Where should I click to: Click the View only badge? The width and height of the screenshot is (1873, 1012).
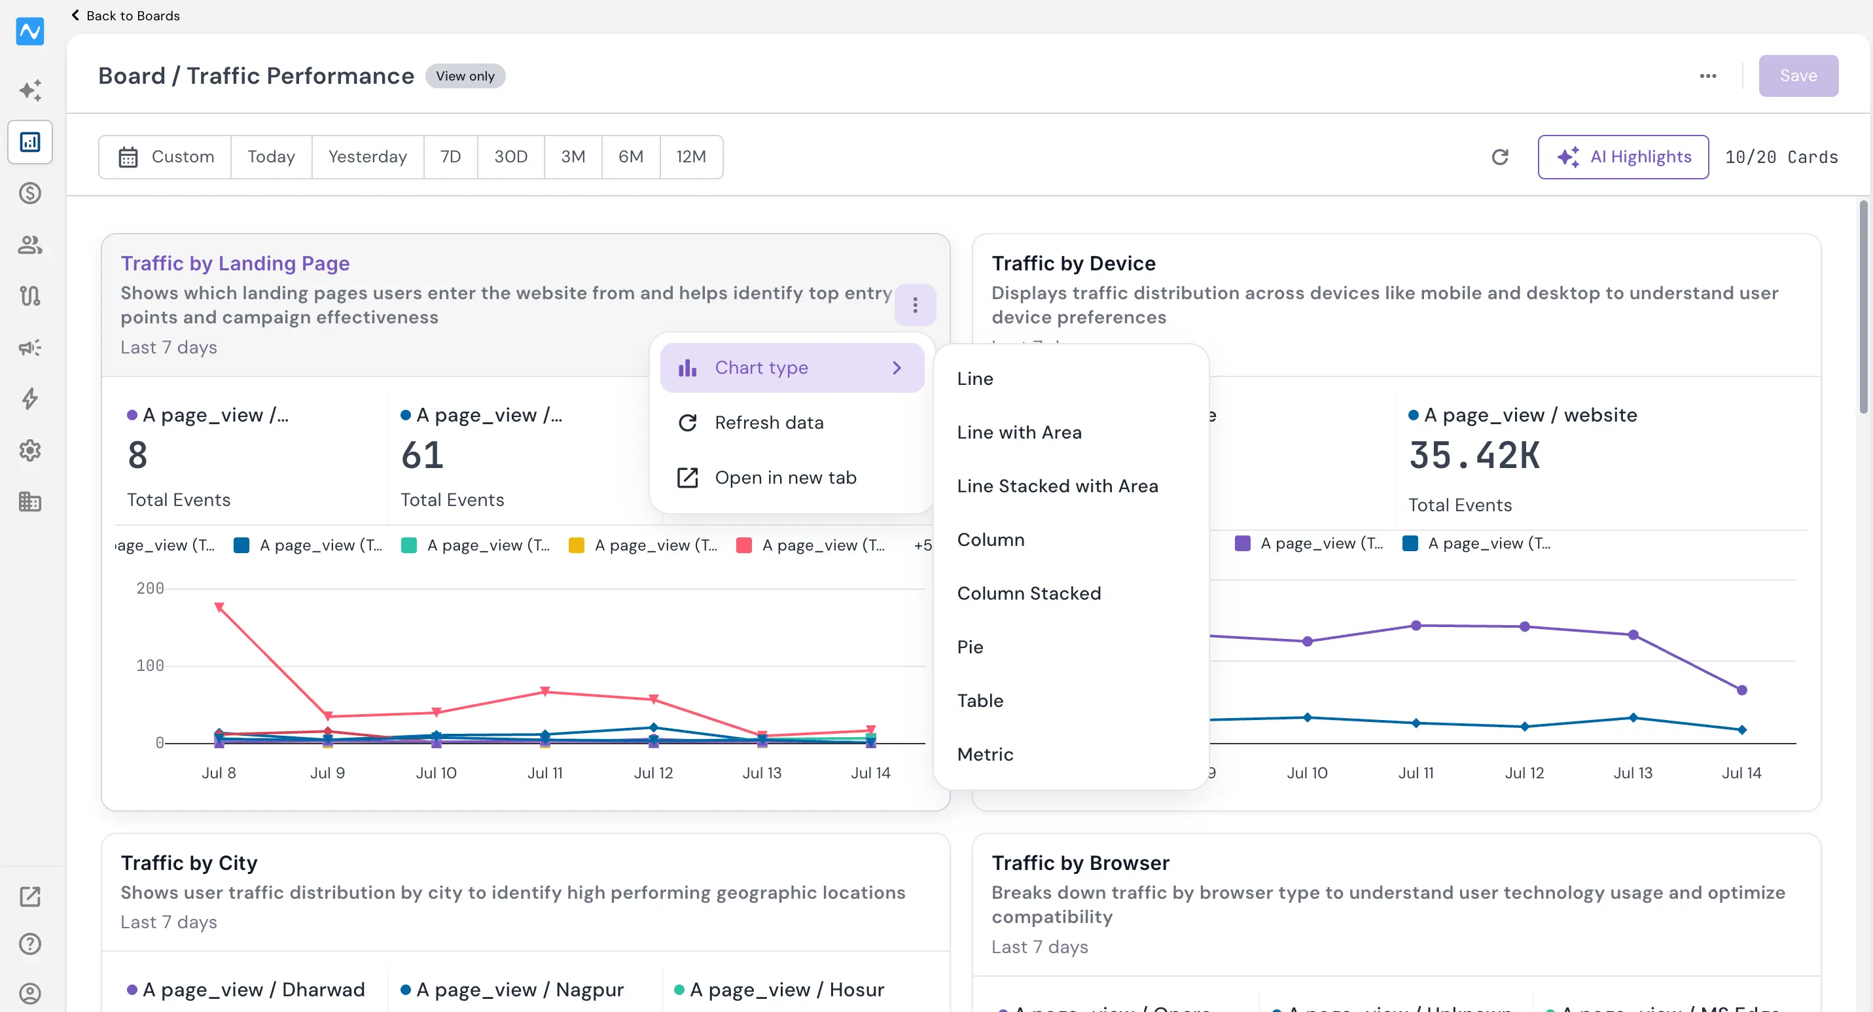click(465, 76)
